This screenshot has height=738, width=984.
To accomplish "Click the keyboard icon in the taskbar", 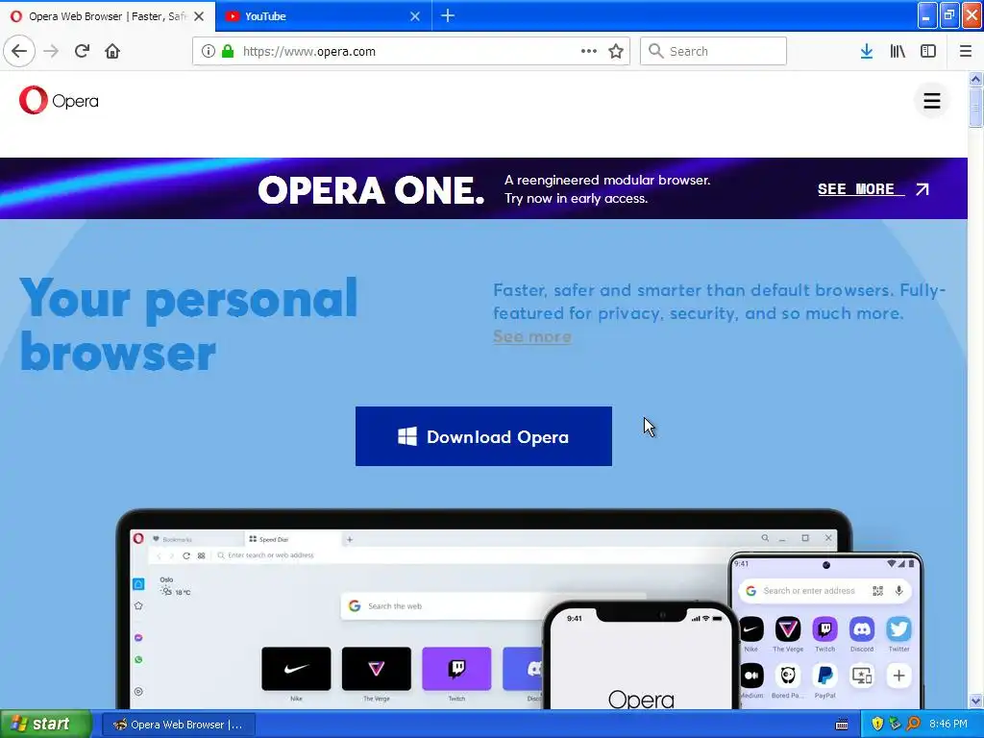I will pos(842,725).
